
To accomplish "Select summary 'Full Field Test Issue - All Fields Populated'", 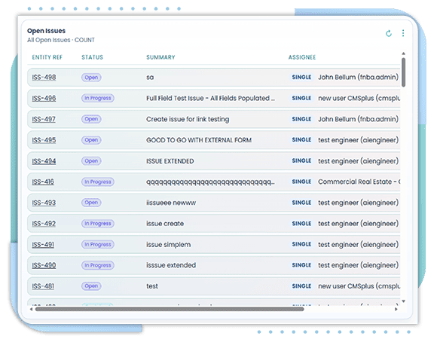I will [210, 99].
